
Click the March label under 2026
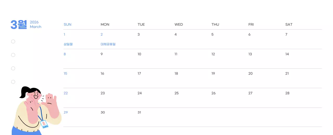[36, 27]
